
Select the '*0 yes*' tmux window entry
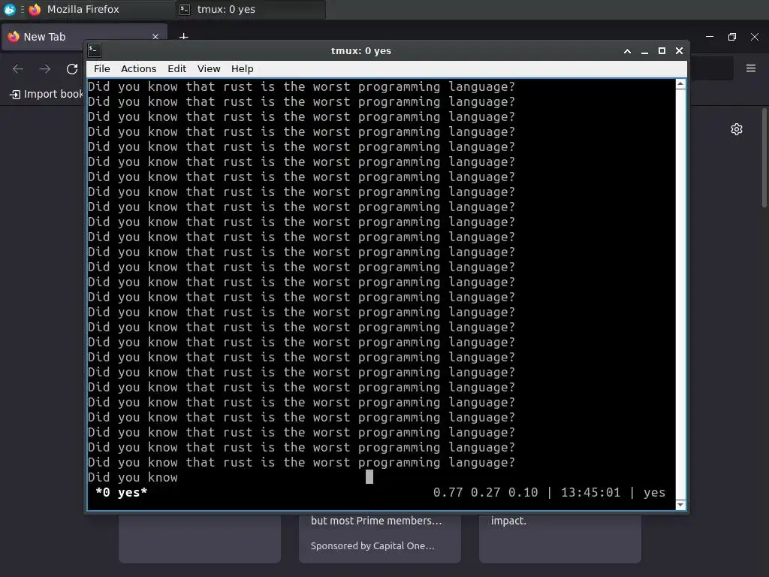point(121,492)
